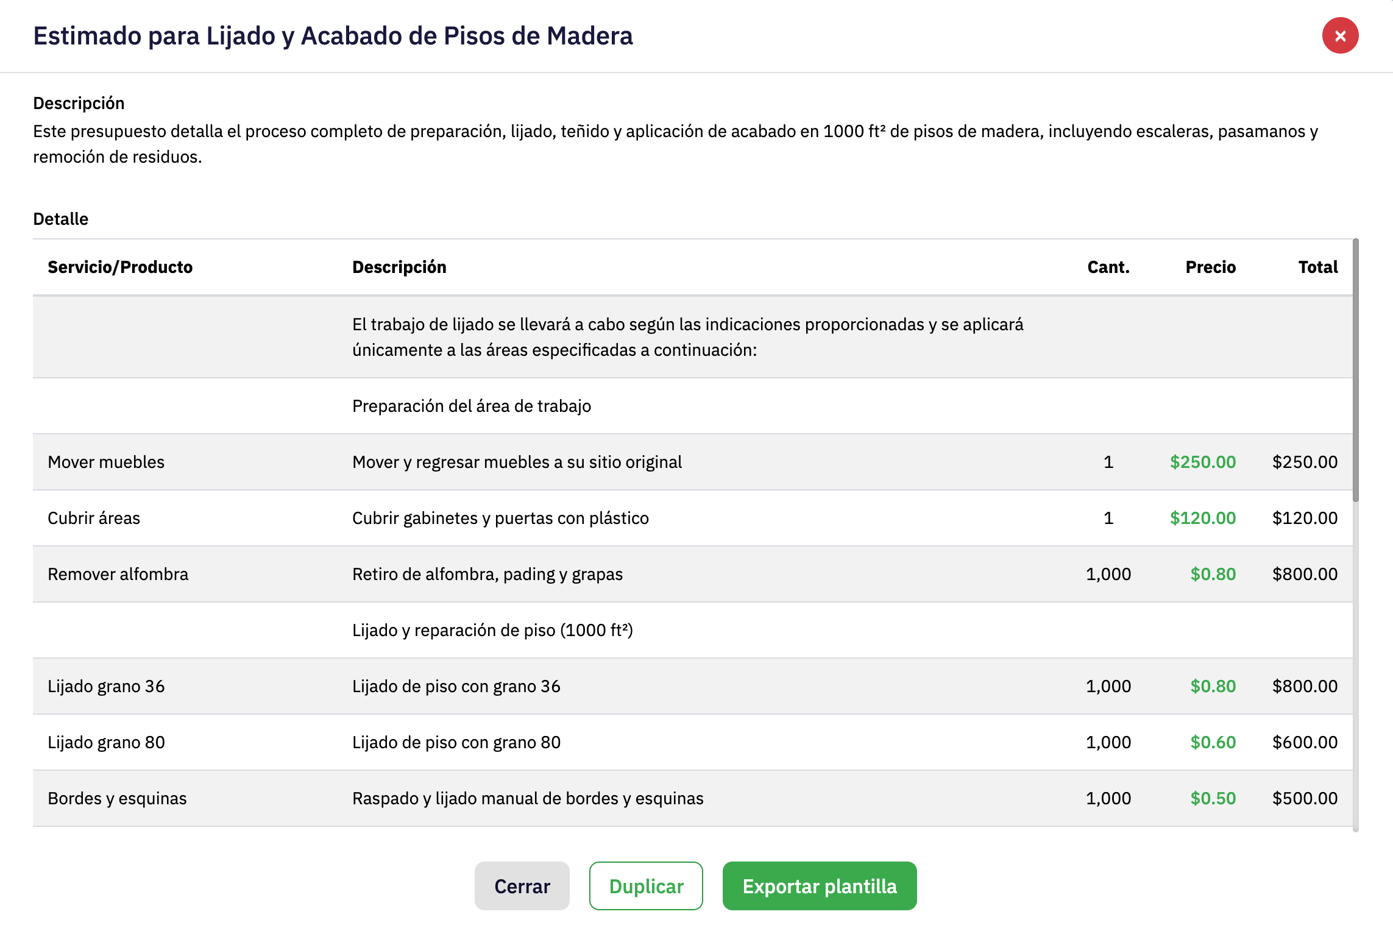Close the estimate dialog with red X
Screen dimensions: 1393x931
coord(1340,36)
